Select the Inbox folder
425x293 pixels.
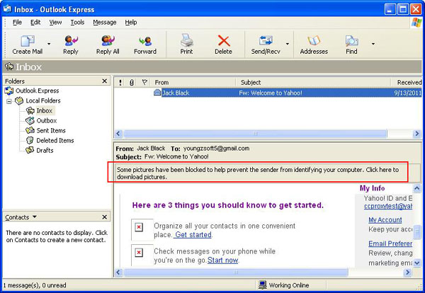(45, 110)
